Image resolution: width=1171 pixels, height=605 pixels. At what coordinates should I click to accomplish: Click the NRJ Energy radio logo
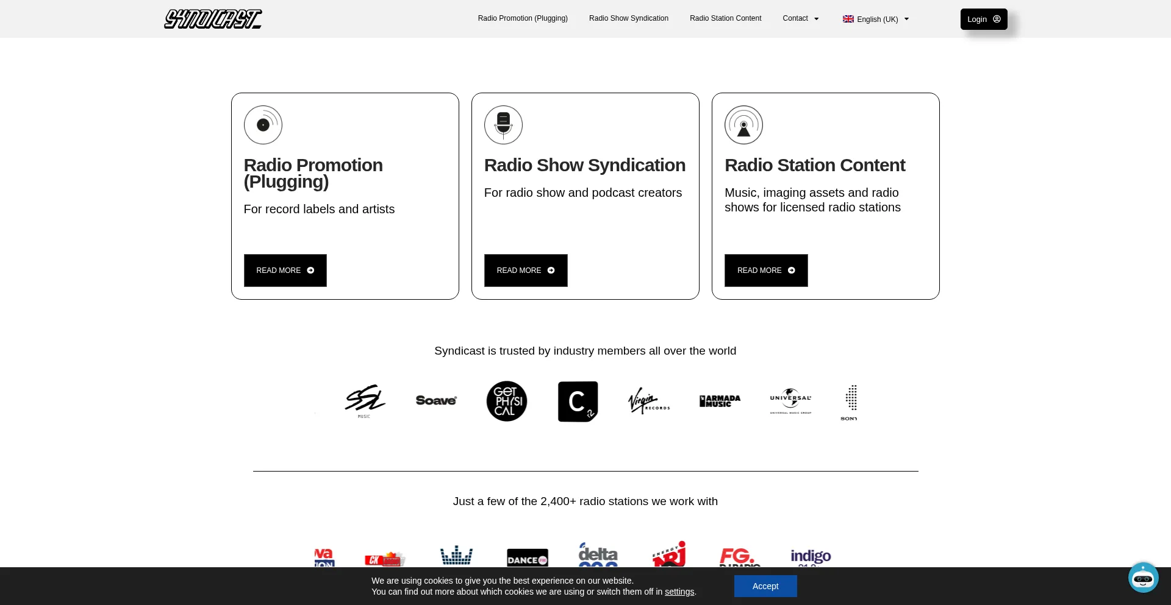point(669,554)
